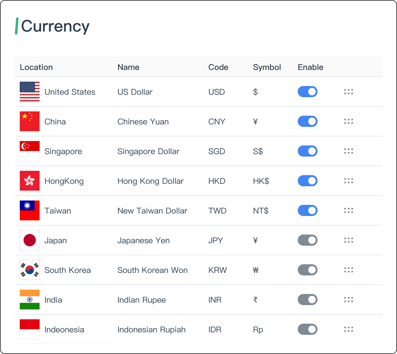Screen dimensions: 397x354
Task: Click the drag handle in Chinese Yuan row
Action: point(348,121)
